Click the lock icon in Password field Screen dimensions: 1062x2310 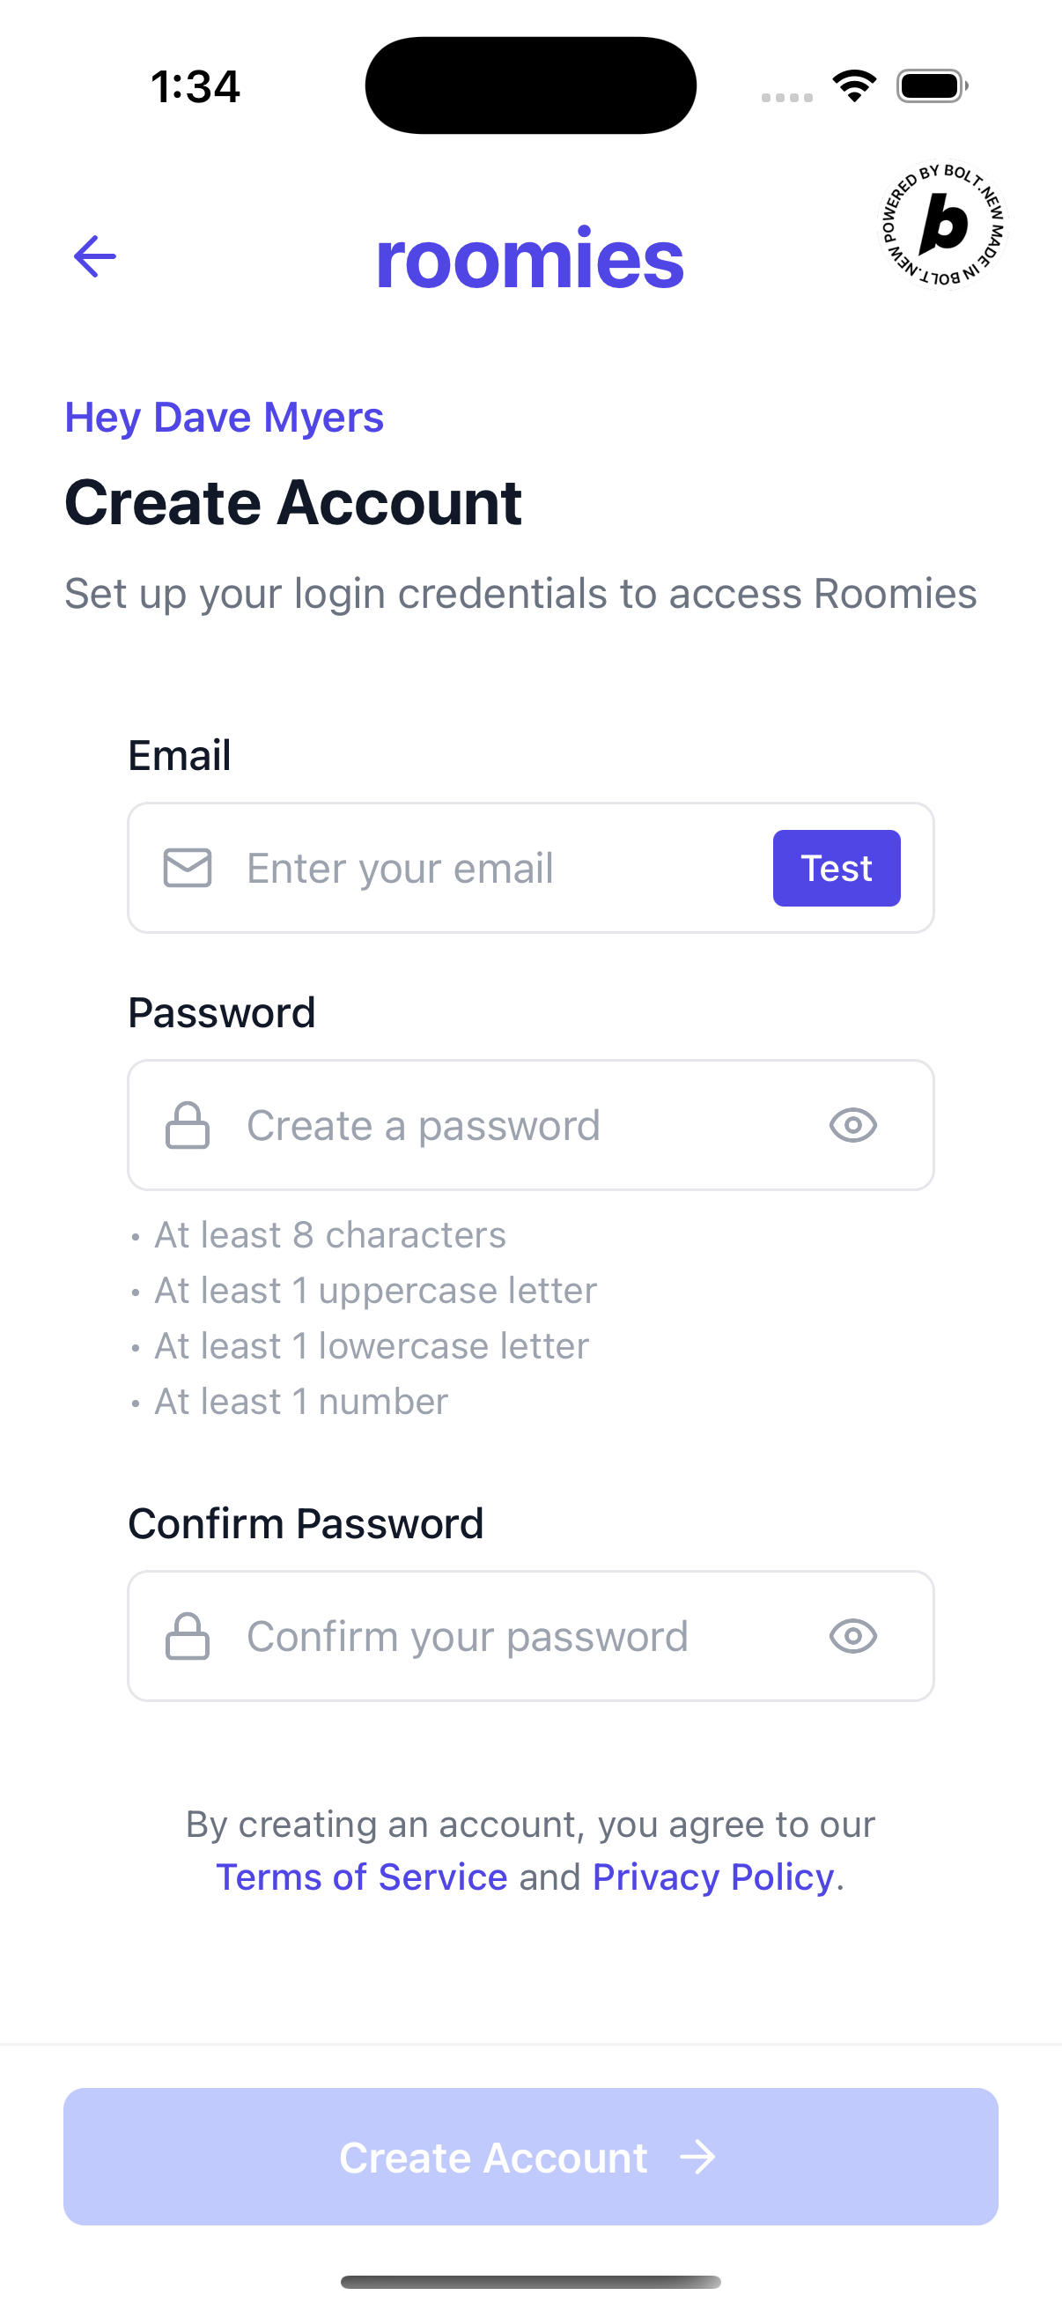tap(188, 1125)
